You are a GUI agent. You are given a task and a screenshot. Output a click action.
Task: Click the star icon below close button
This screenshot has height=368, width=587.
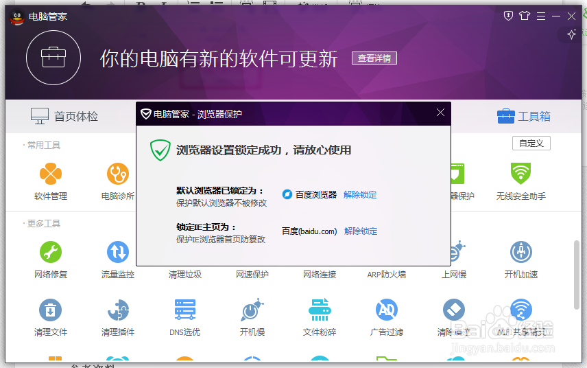(x=572, y=34)
